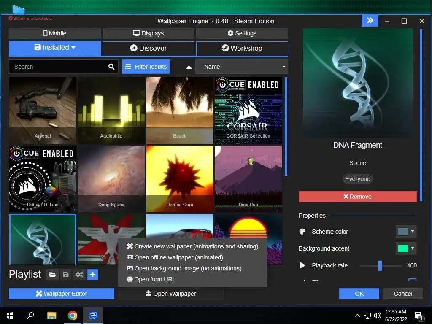The width and height of the screenshot is (432, 324).
Task: Open the Name sort dropdown
Action: point(242,67)
